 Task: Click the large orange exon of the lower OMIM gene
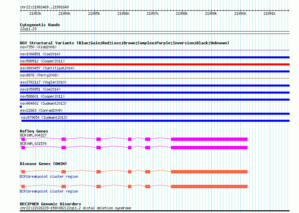pyautogui.click(x=209, y=187)
